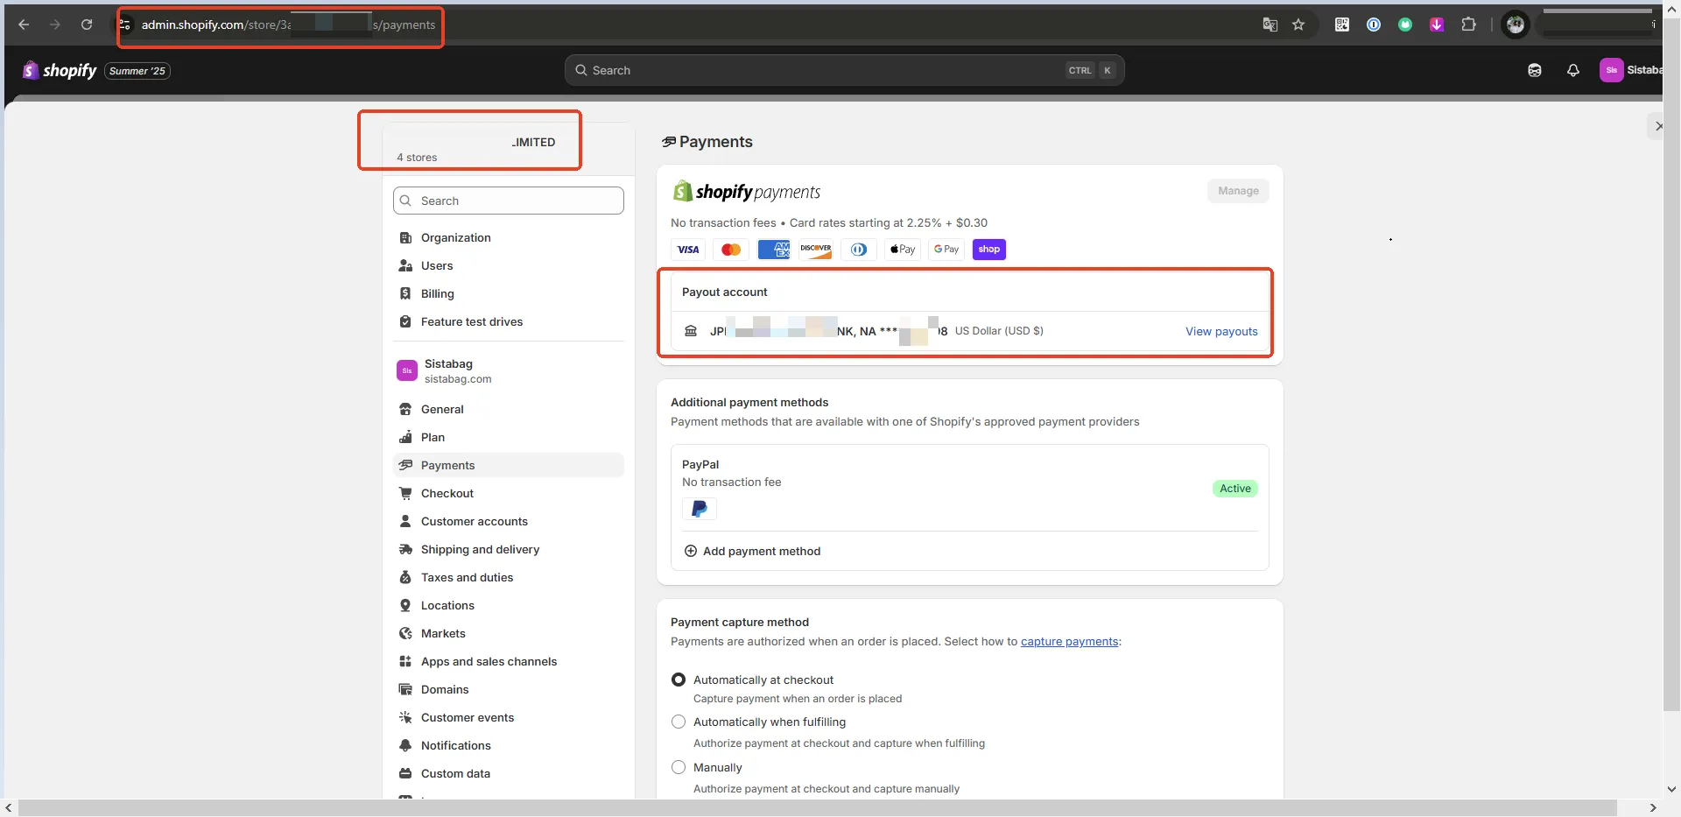The width and height of the screenshot is (1681, 817).
Task: Click the PayPal logo icon
Action: point(699,509)
